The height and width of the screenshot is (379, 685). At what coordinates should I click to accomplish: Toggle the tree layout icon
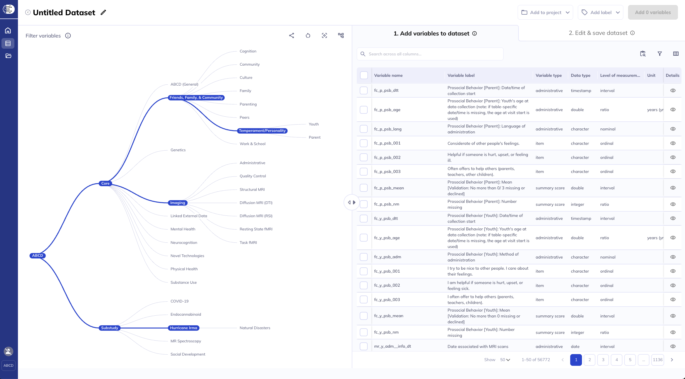pos(341,35)
